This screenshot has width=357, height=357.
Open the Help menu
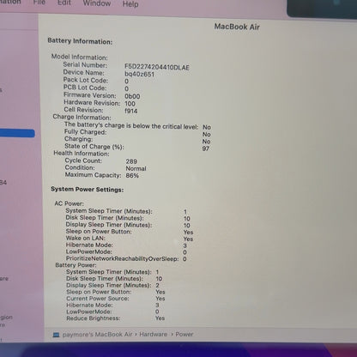tap(130, 4)
